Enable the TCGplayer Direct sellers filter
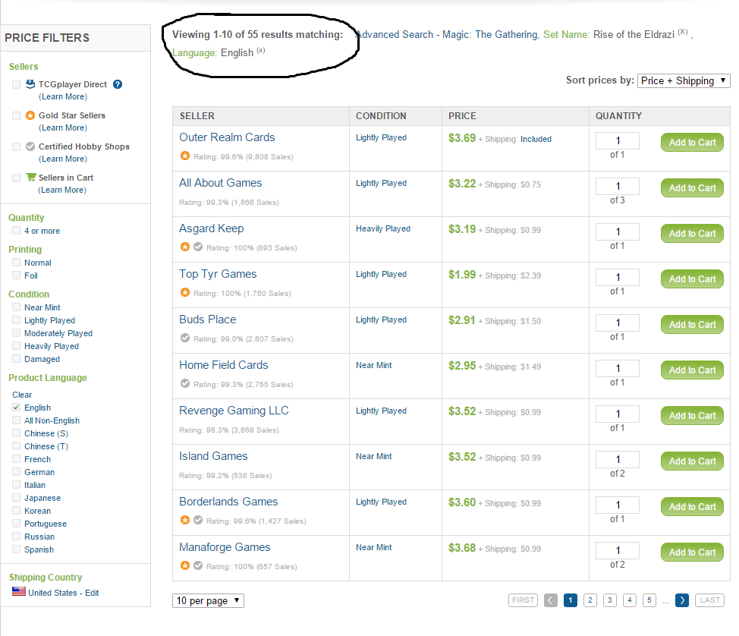Image resolution: width=739 pixels, height=636 pixels. 17,84
